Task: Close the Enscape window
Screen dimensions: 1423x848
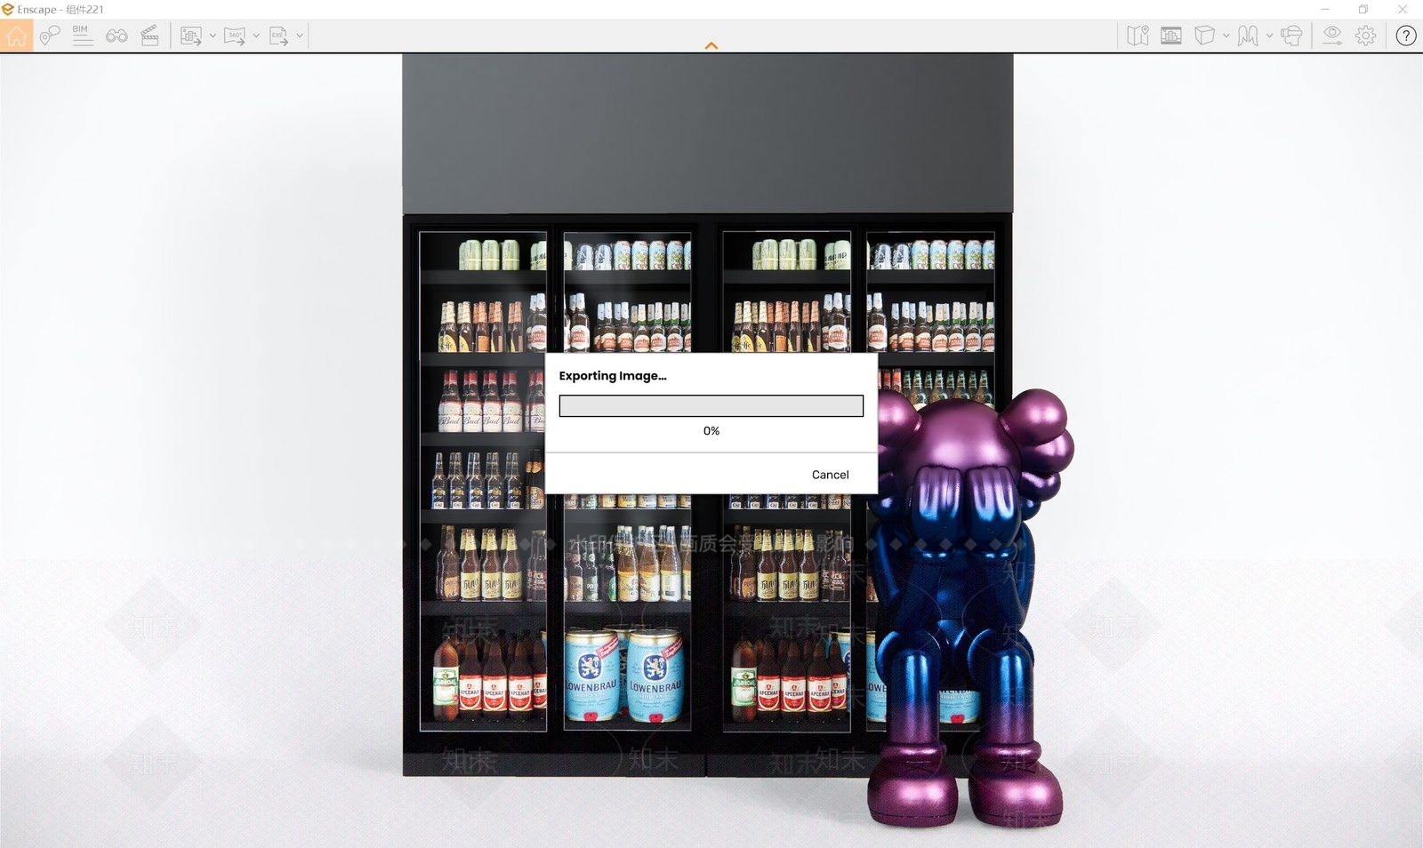Action: click(x=1403, y=9)
